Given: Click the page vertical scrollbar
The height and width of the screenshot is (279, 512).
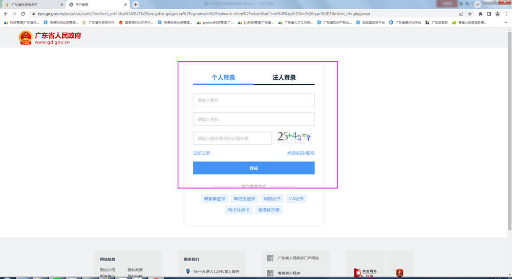Looking at the screenshot, I should point(509,130).
